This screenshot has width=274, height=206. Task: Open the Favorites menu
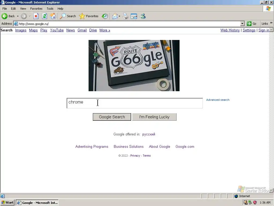(x=36, y=9)
